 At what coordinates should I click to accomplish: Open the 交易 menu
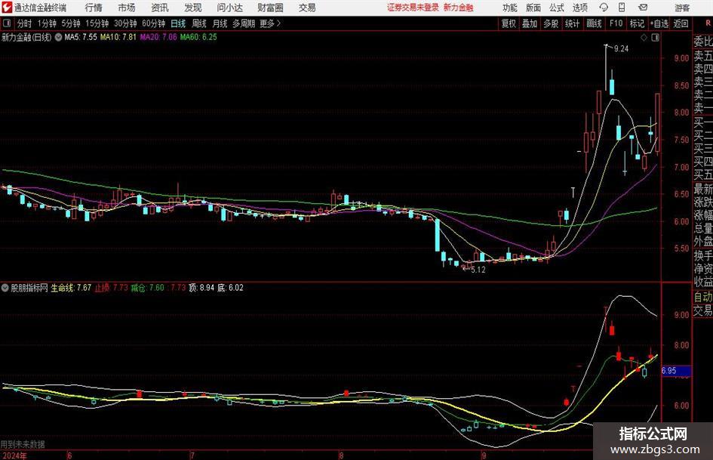(307, 8)
